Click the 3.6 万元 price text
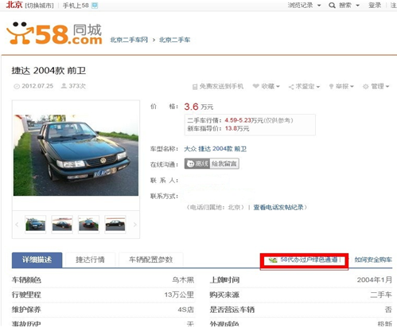The height and width of the screenshot is (332, 397). click(199, 107)
